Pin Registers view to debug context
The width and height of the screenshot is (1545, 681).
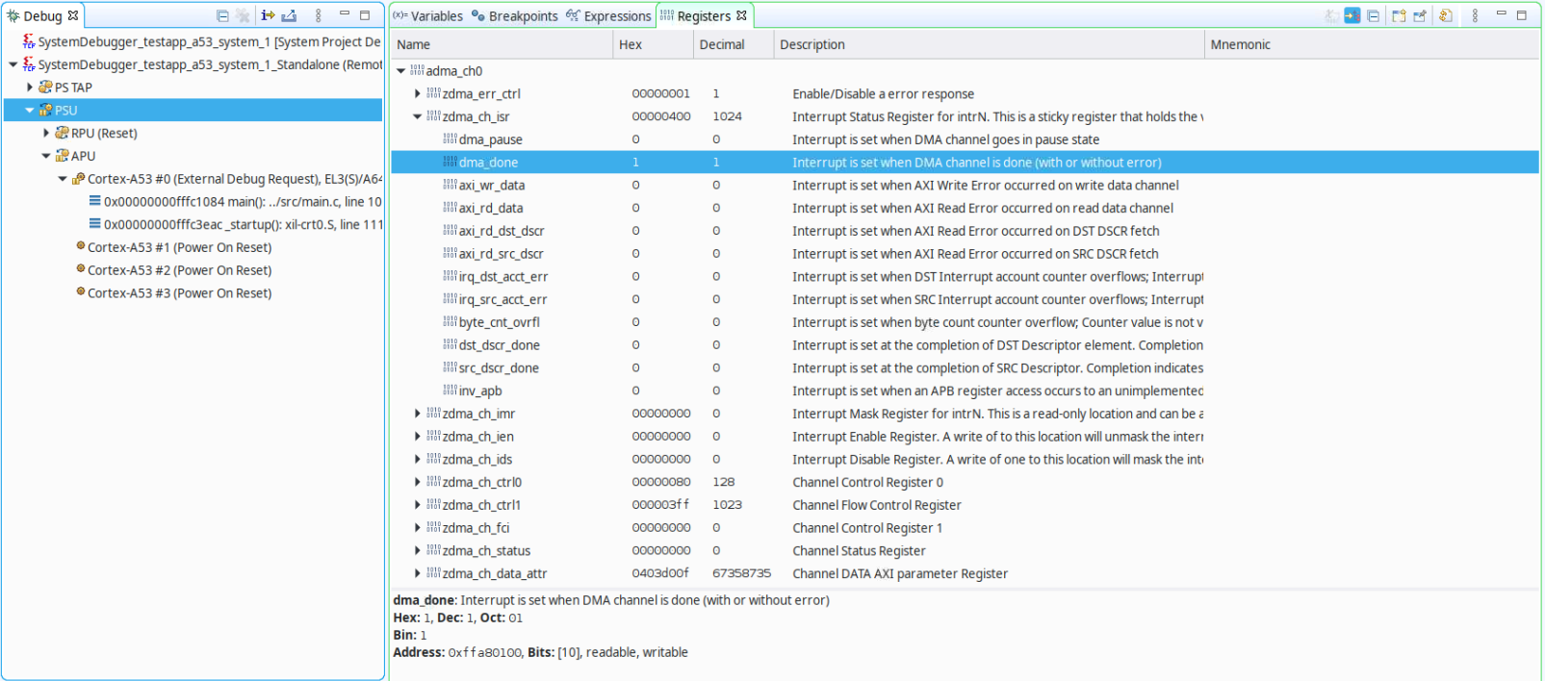[x=1420, y=15]
